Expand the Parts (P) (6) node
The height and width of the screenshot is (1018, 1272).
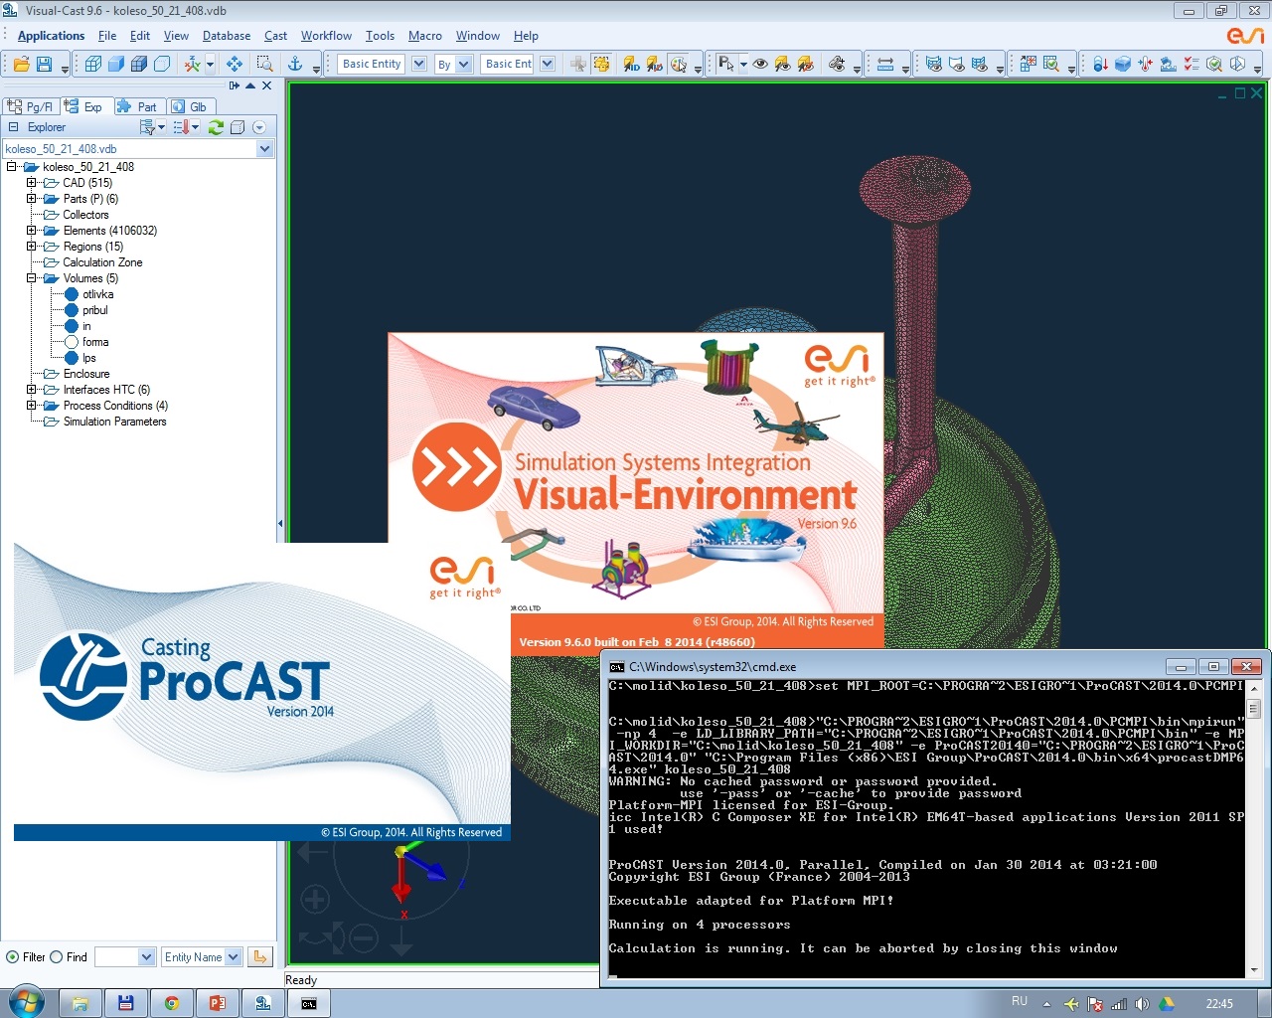coord(31,199)
